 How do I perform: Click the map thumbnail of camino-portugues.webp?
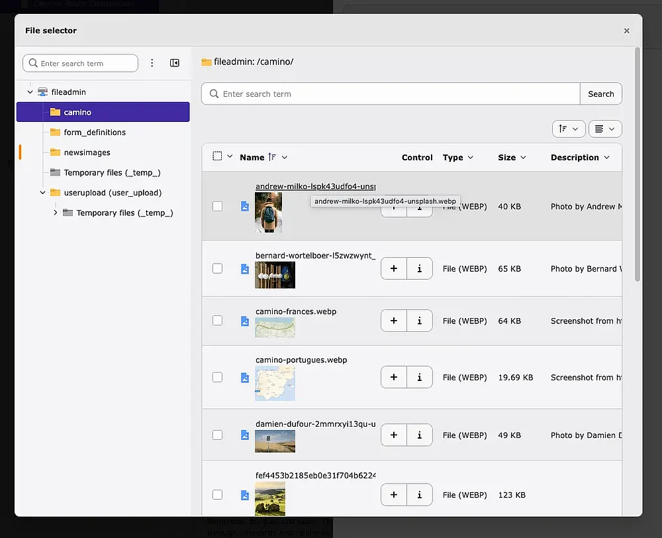[x=275, y=384]
